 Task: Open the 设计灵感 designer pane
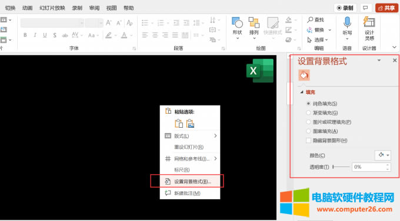pos(369,28)
